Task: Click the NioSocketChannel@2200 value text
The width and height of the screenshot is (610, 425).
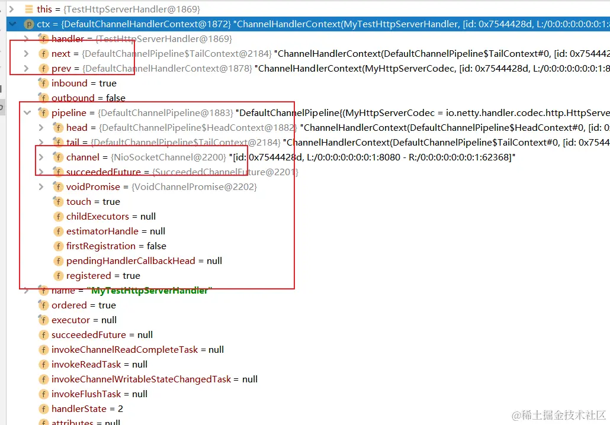Action: point(168,157)
